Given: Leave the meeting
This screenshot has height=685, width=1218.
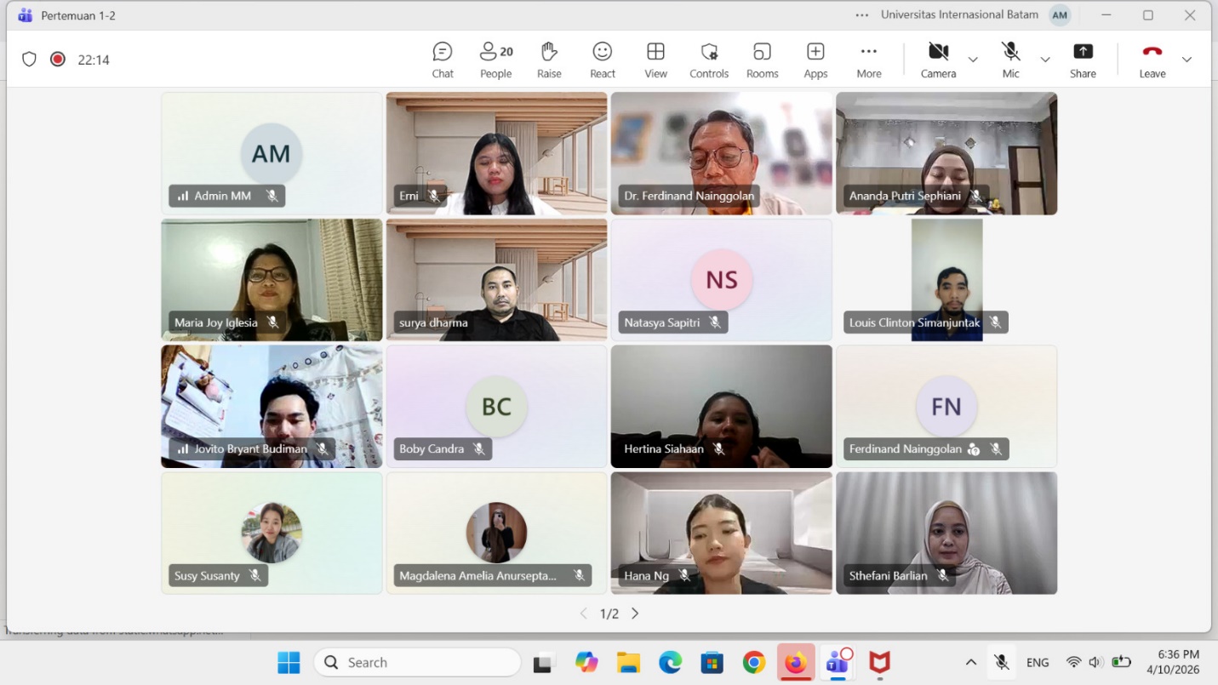Looking at the screenshot, I should click(1152, 60).
